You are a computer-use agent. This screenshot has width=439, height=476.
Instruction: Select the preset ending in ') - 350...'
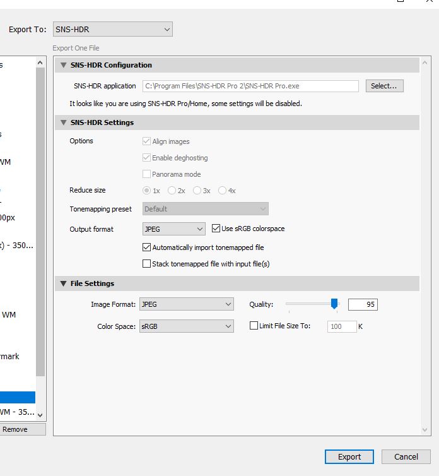click(x=18, y=246)
